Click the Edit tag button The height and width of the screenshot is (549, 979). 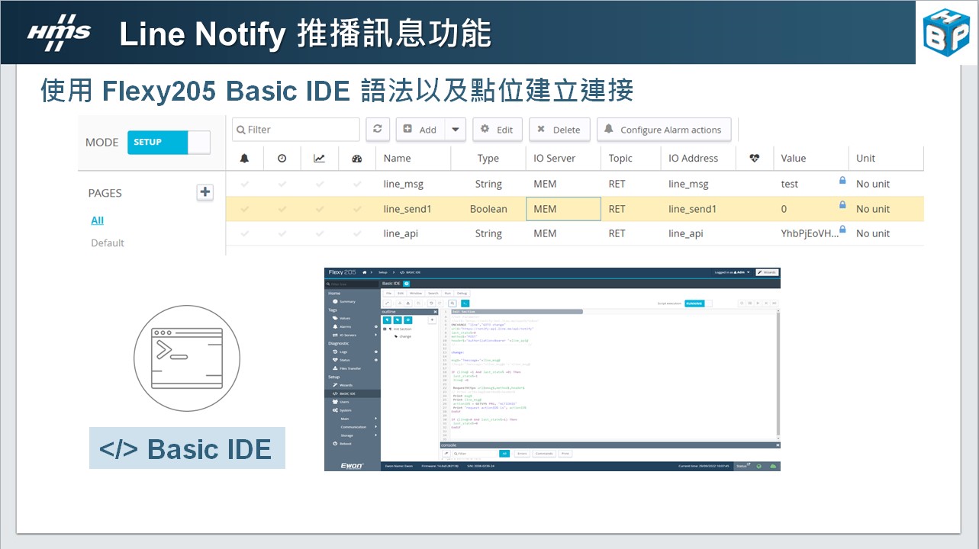(x=497, y=130)
